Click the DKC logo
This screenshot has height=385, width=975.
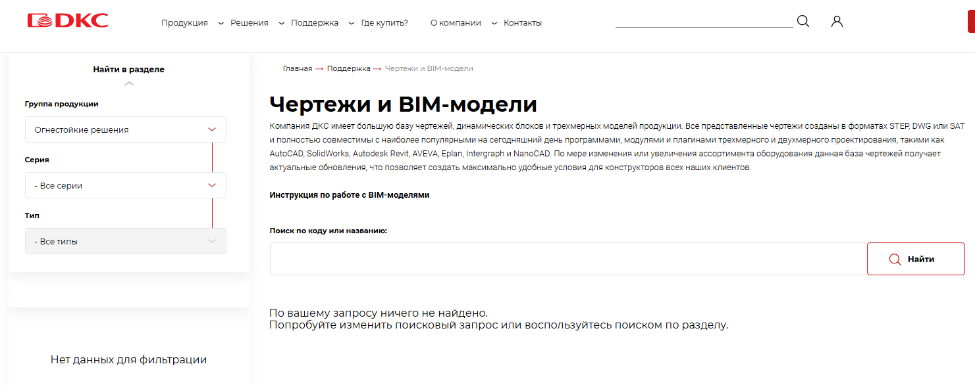coord(68,21)
